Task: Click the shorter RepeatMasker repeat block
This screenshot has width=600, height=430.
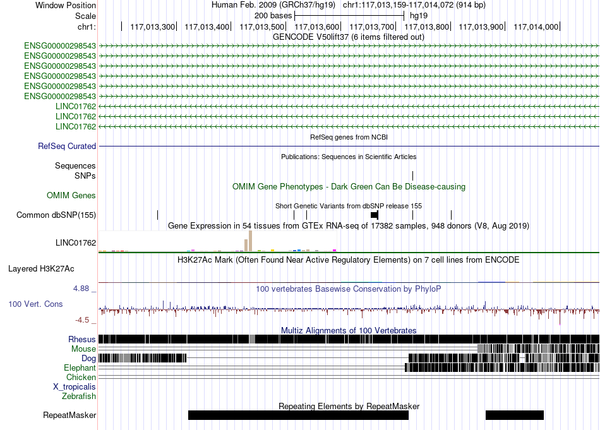Action: (515, 415)
